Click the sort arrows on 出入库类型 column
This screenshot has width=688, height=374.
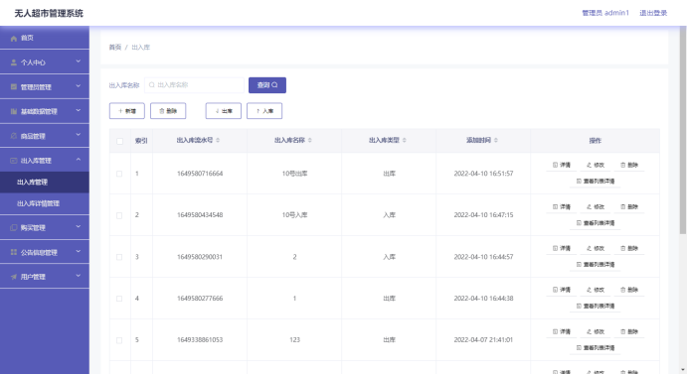tap(405, 140)
